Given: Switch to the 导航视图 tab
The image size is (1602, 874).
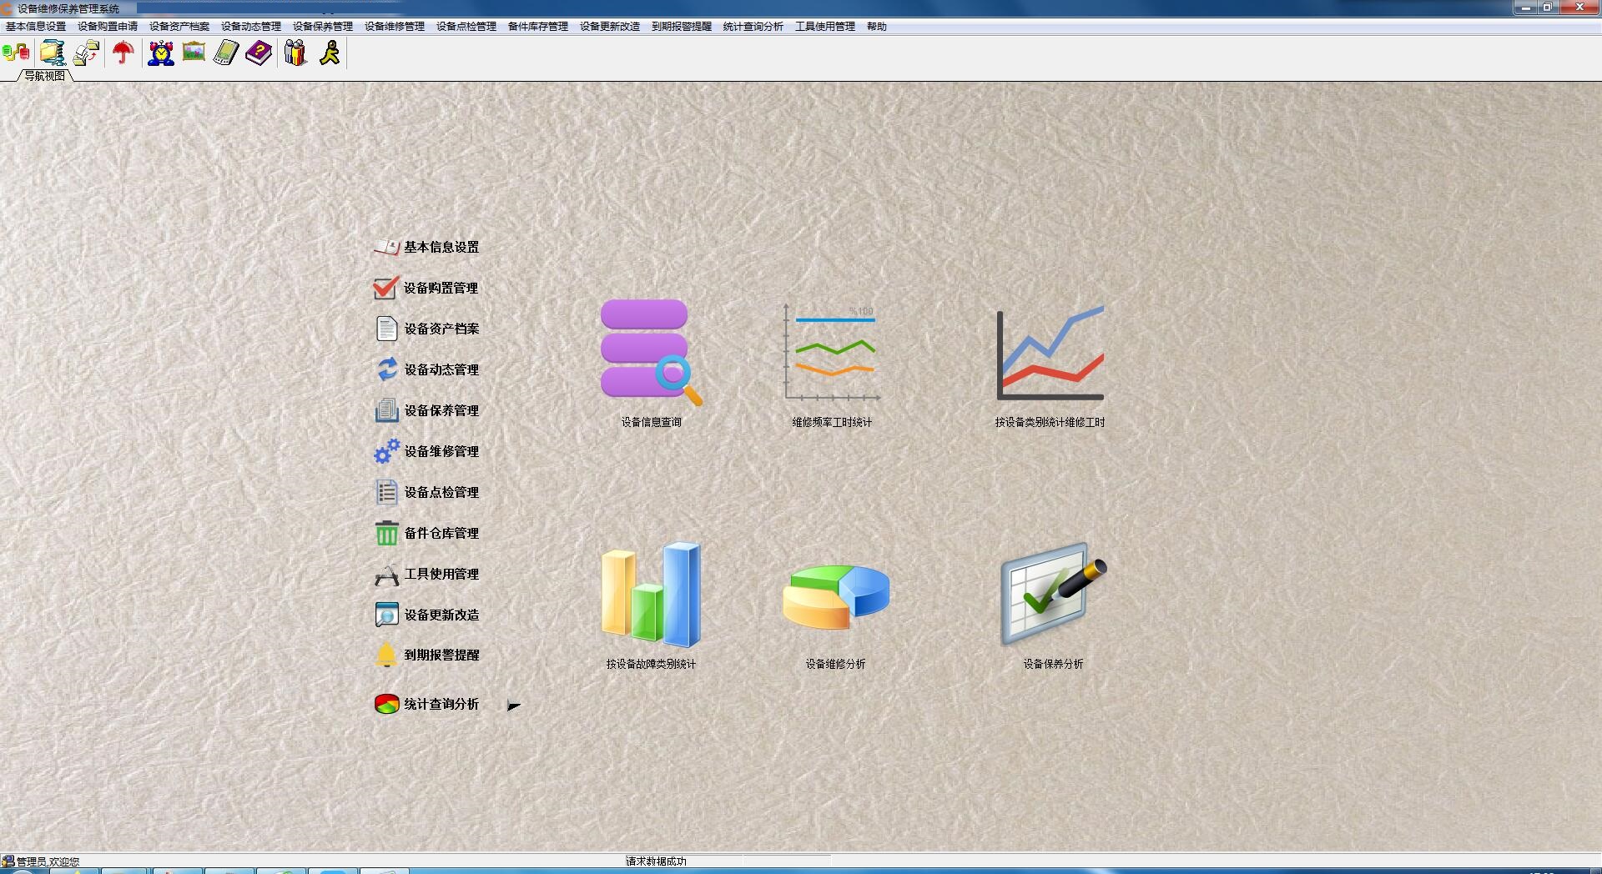Looking at the screenshot, I should [x=45, y=76].
